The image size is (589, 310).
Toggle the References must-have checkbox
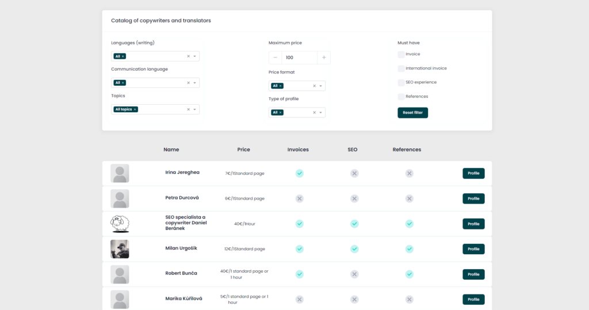(x=401, y=97)
